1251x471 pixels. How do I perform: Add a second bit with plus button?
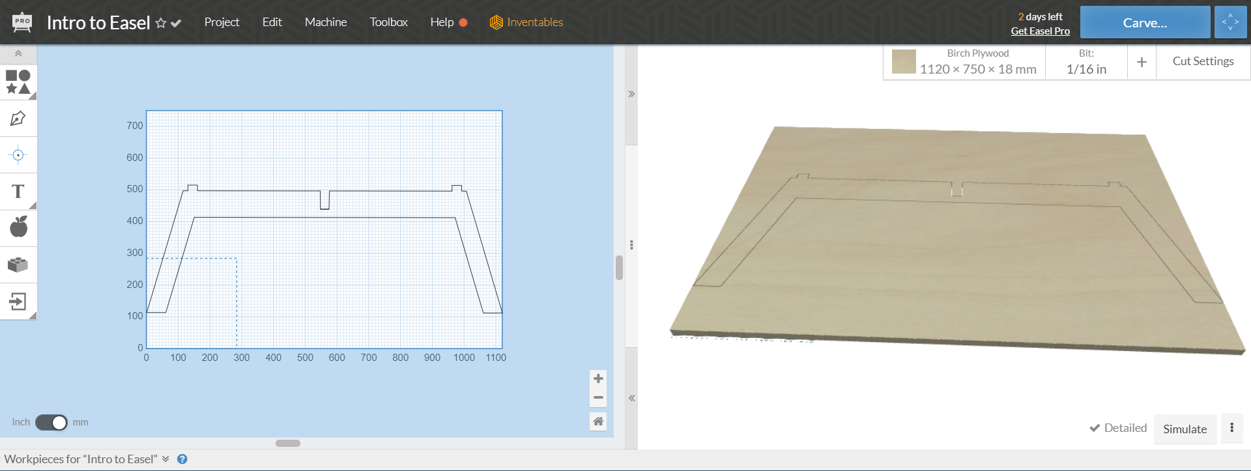point(1142,62)
